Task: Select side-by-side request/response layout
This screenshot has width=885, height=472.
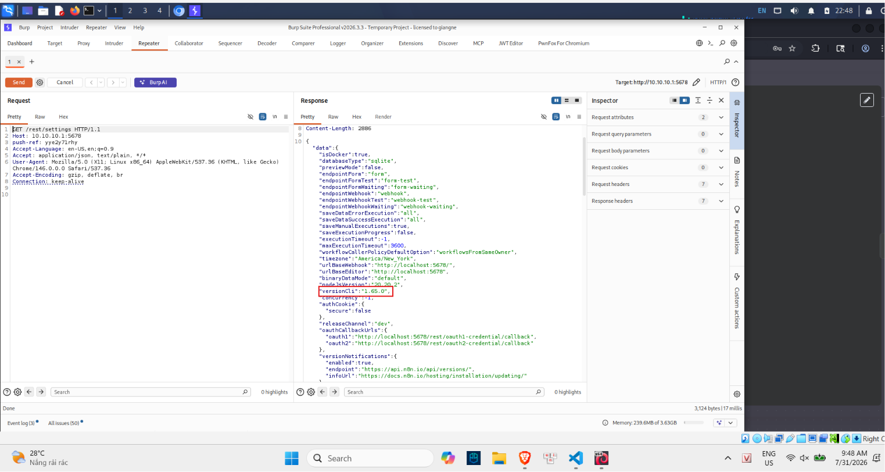Action: click(556, 101)
